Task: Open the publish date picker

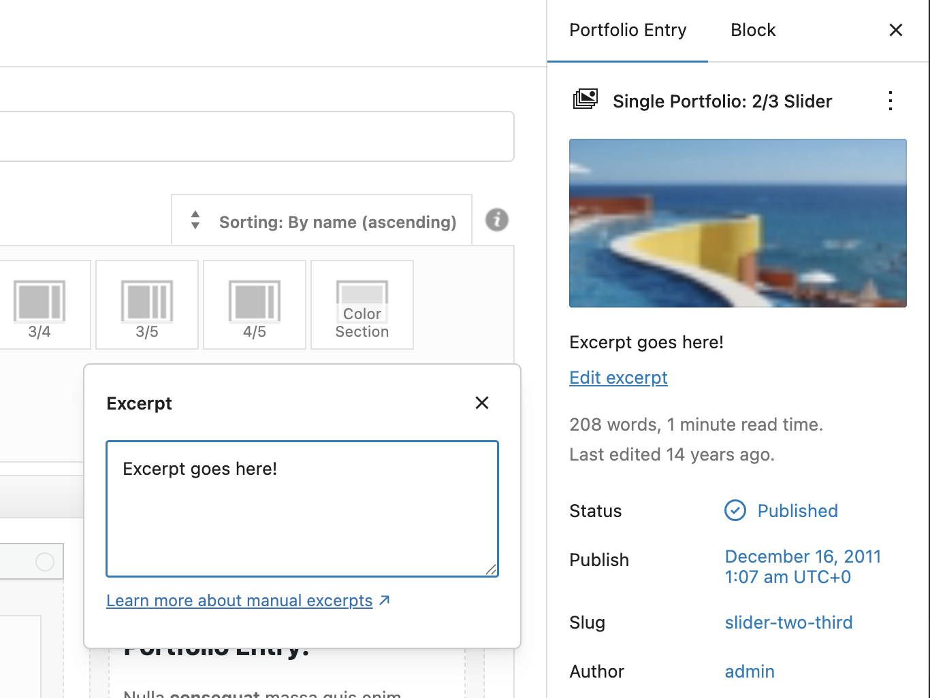Action: tap(802, 566)
